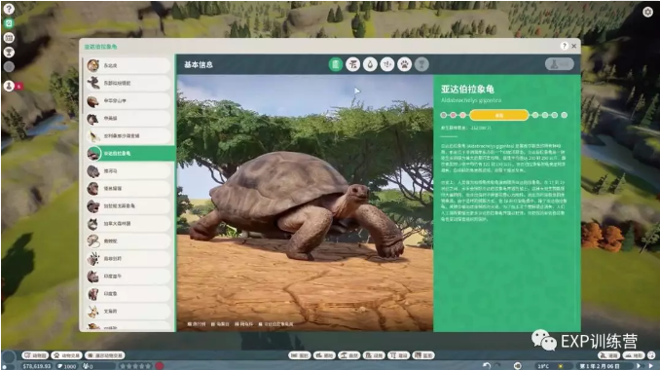
Task: Click the red alert circle in status bar
Action: [160, 366]
